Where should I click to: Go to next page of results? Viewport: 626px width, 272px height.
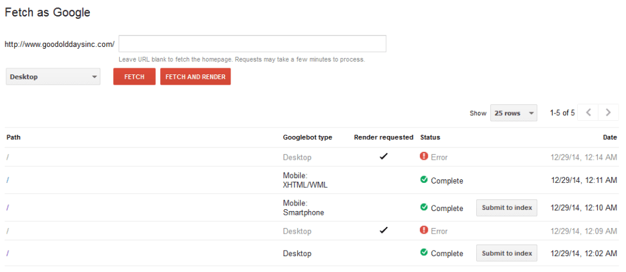point(608,113)
